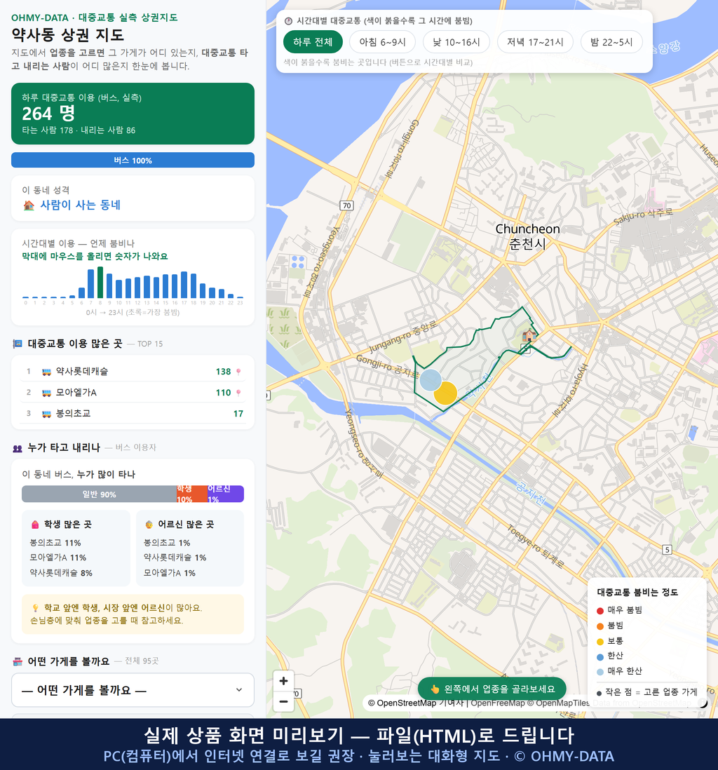
Task: Click the light blue 매우 한산 legend dot
Action: [600, 672]
